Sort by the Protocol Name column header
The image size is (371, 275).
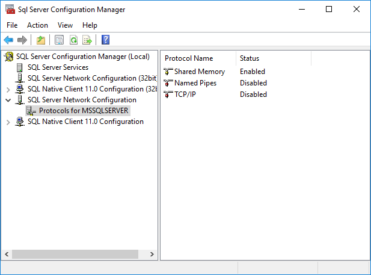click(198, 58)
